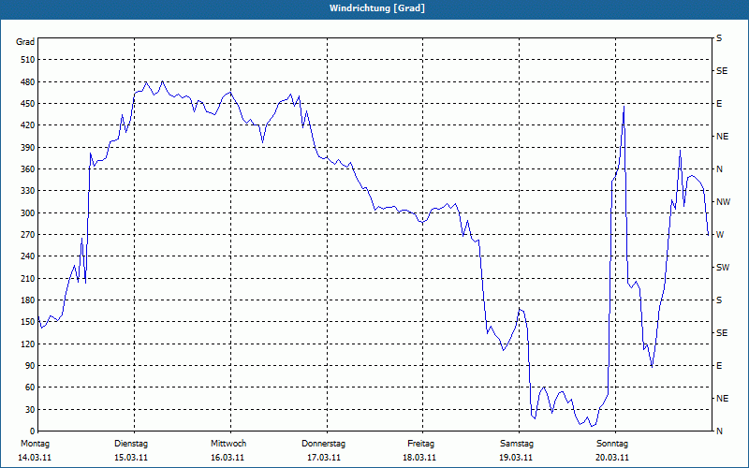Select the 'Dienstag' day label
This screenshot has height=468, width=749.
coord(131,444)
